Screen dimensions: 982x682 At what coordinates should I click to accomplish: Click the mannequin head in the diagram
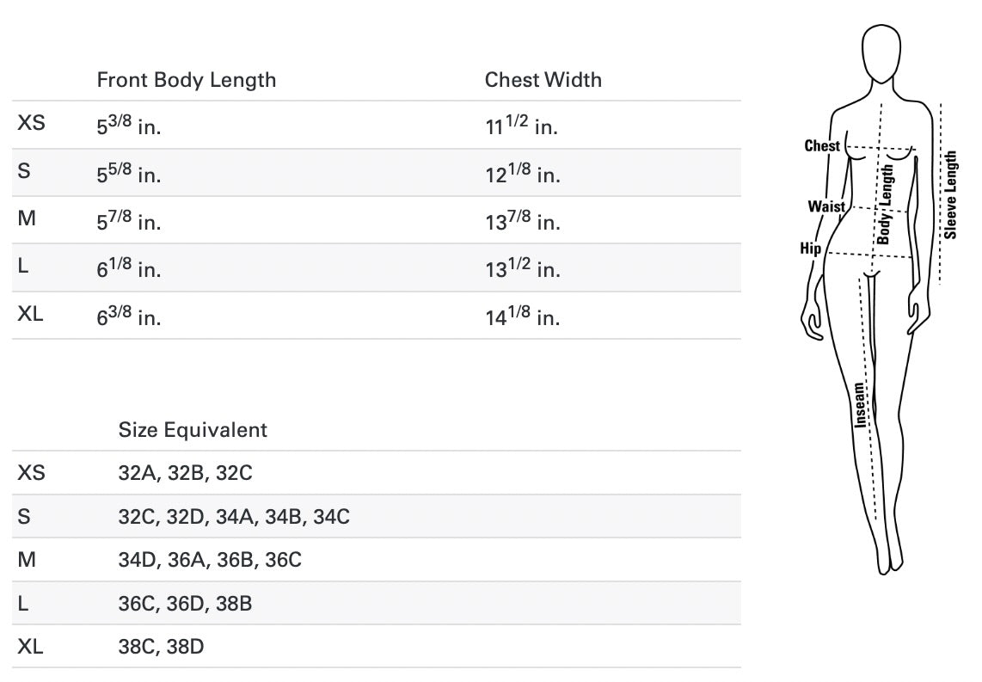tap(881, 53)
